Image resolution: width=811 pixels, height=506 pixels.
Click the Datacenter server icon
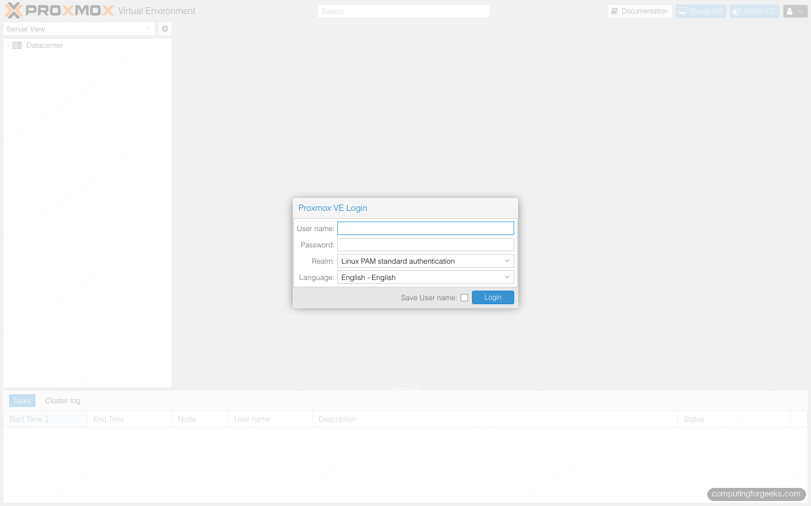tap(17, 46)
